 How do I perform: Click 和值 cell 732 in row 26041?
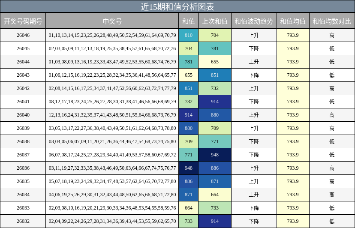[188, 102]
